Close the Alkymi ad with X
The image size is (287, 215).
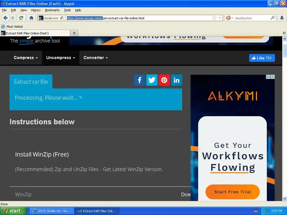coord(272,77)
